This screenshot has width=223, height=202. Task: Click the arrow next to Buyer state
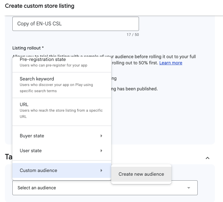101,136
